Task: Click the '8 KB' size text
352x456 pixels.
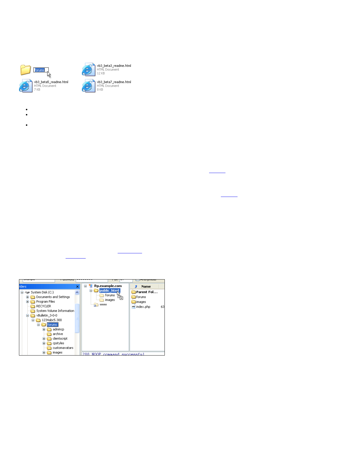Action: (100, 90)
